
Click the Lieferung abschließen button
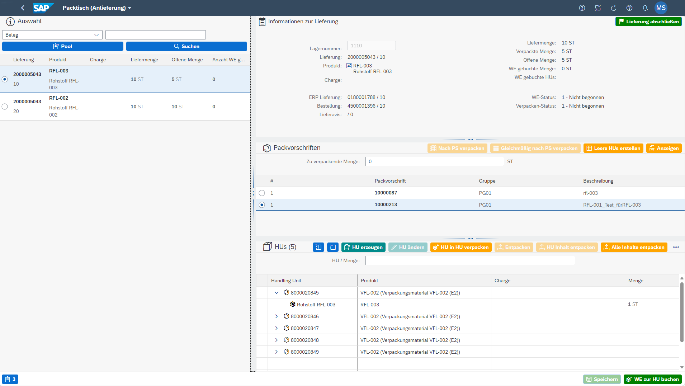[x=648, y=22]
